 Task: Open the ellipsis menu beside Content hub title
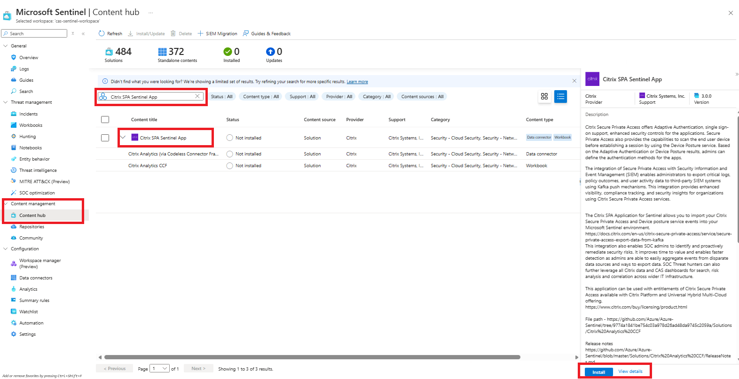pos(150,12)
